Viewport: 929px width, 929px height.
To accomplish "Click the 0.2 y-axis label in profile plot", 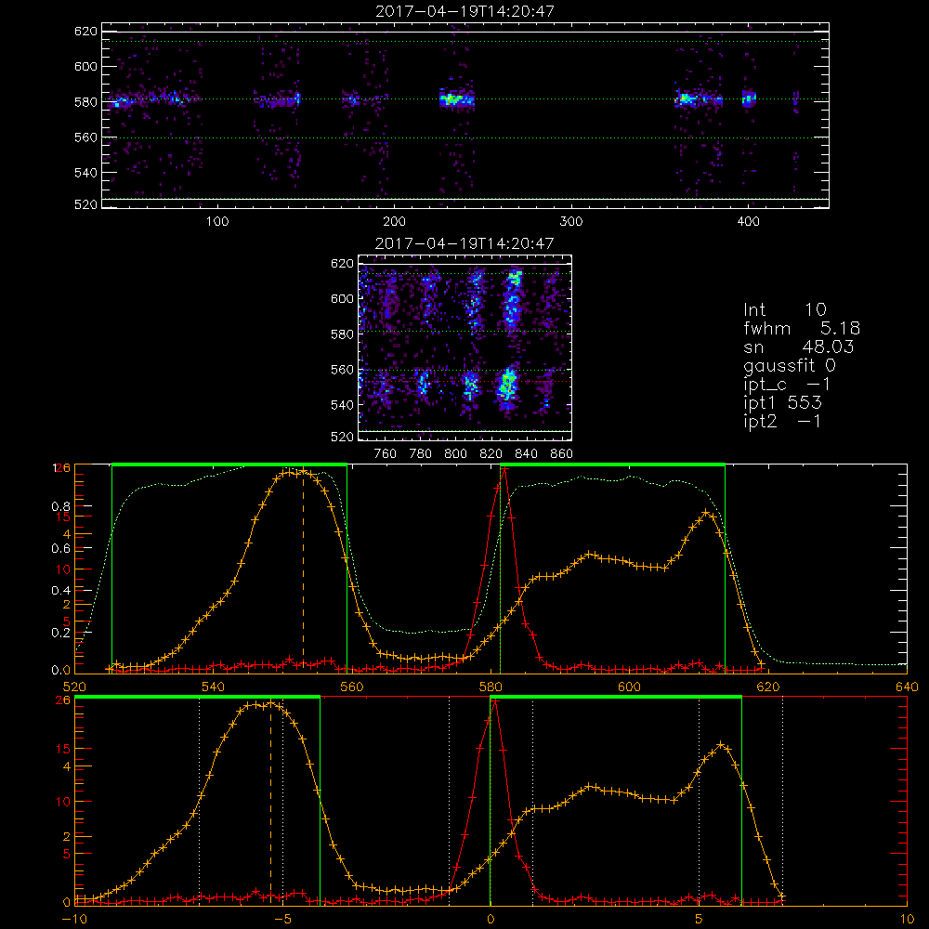I will coord(61,632).
